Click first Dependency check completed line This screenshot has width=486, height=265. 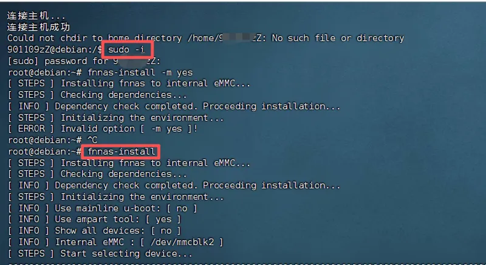click(174, 106)
